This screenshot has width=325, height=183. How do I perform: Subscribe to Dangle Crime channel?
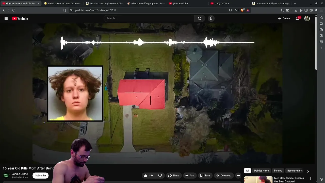(x=40, y=175)
